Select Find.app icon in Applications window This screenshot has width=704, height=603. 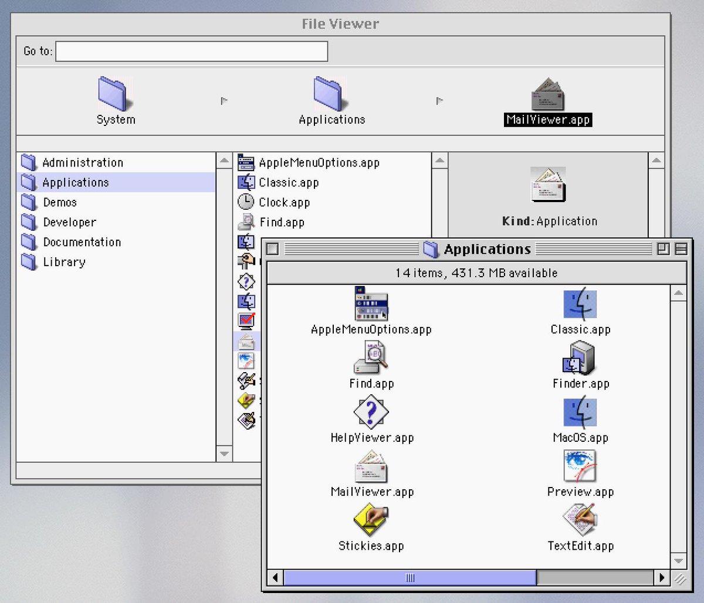coord(371,357)
